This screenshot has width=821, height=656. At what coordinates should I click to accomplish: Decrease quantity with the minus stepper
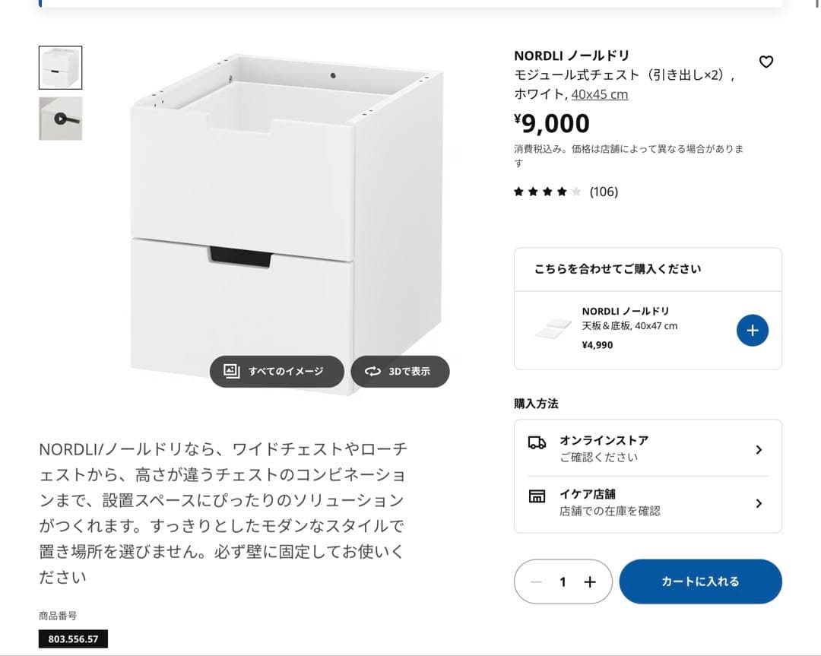pos(536,581)
